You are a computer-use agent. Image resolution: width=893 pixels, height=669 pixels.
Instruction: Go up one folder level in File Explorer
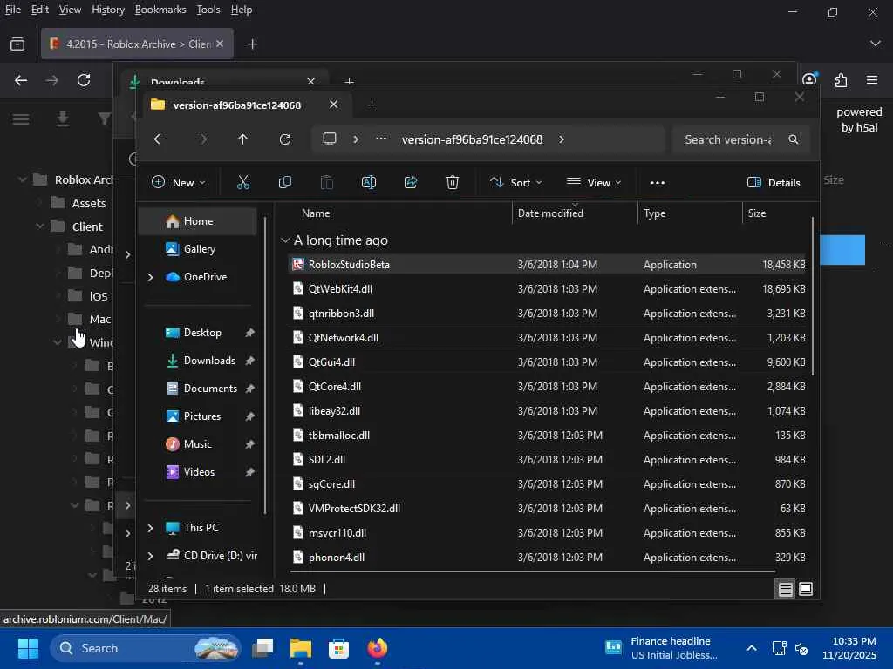point(242,139)
